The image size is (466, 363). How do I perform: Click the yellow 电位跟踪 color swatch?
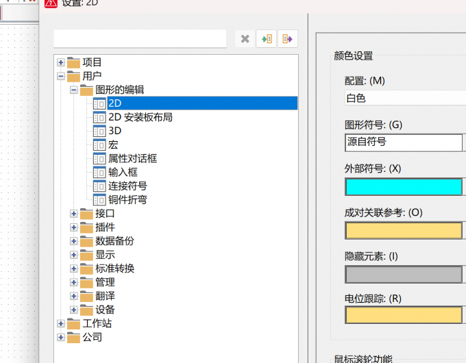point(404,315)
